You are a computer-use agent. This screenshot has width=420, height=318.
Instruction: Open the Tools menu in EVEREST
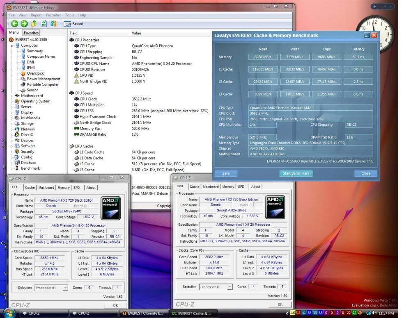click(x=69, y=15)
